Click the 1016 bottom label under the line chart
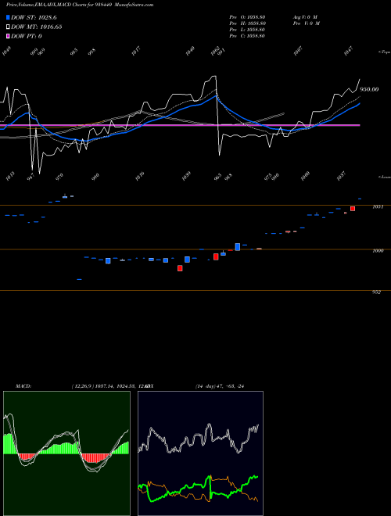Screen dimensions: 391x516 point(140,175)
